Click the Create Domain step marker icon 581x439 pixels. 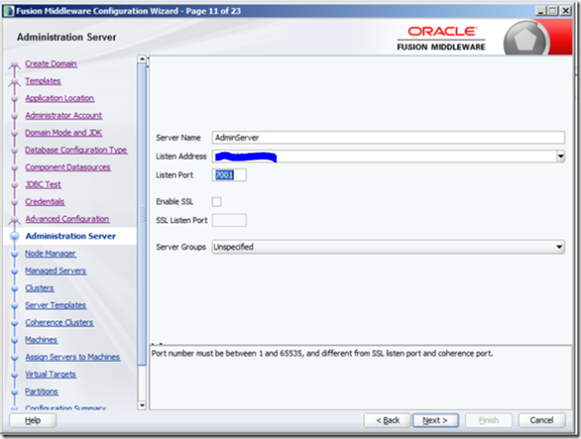(x=15, y=66)
